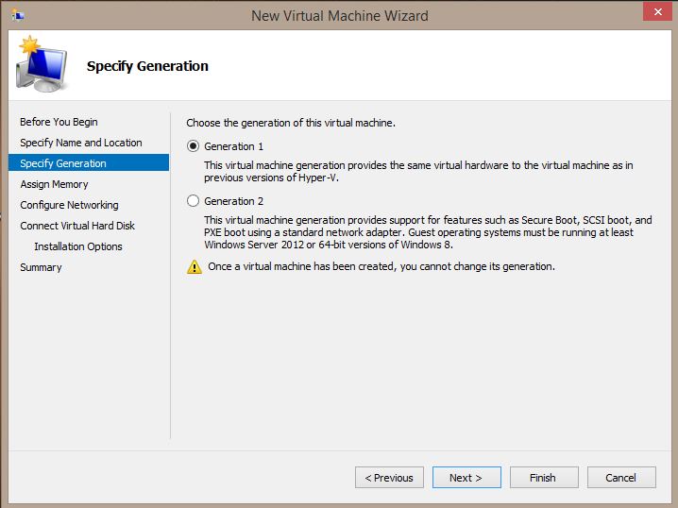678x508 pixels.
Task: Go to the Before You Begin step
Action: (x=59, y=122)
